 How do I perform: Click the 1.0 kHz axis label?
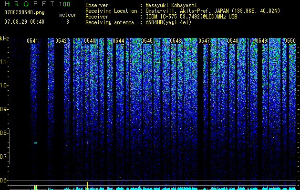[4, 85]
